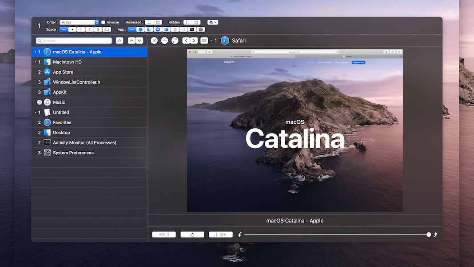Select the second Hidden filter window option
This screenshot has width=474, height=267.
(x=196, y=22)
